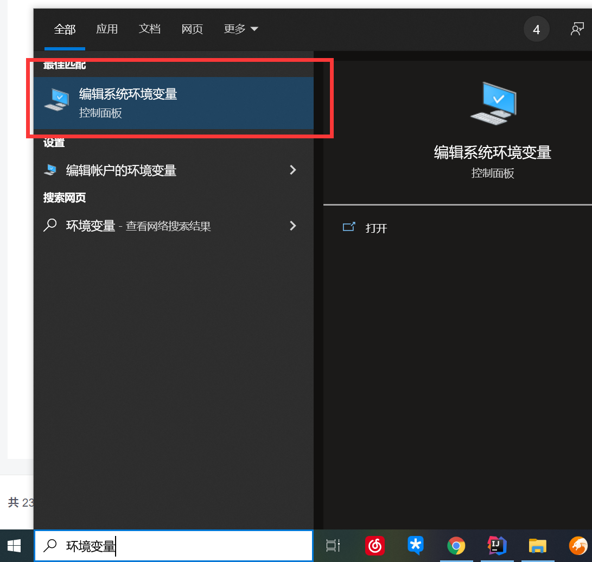The width and height of the screenshot is (592, 562).
Task: Launch NetEase Cloud Music from taskbar
Action: pos(374,546)
